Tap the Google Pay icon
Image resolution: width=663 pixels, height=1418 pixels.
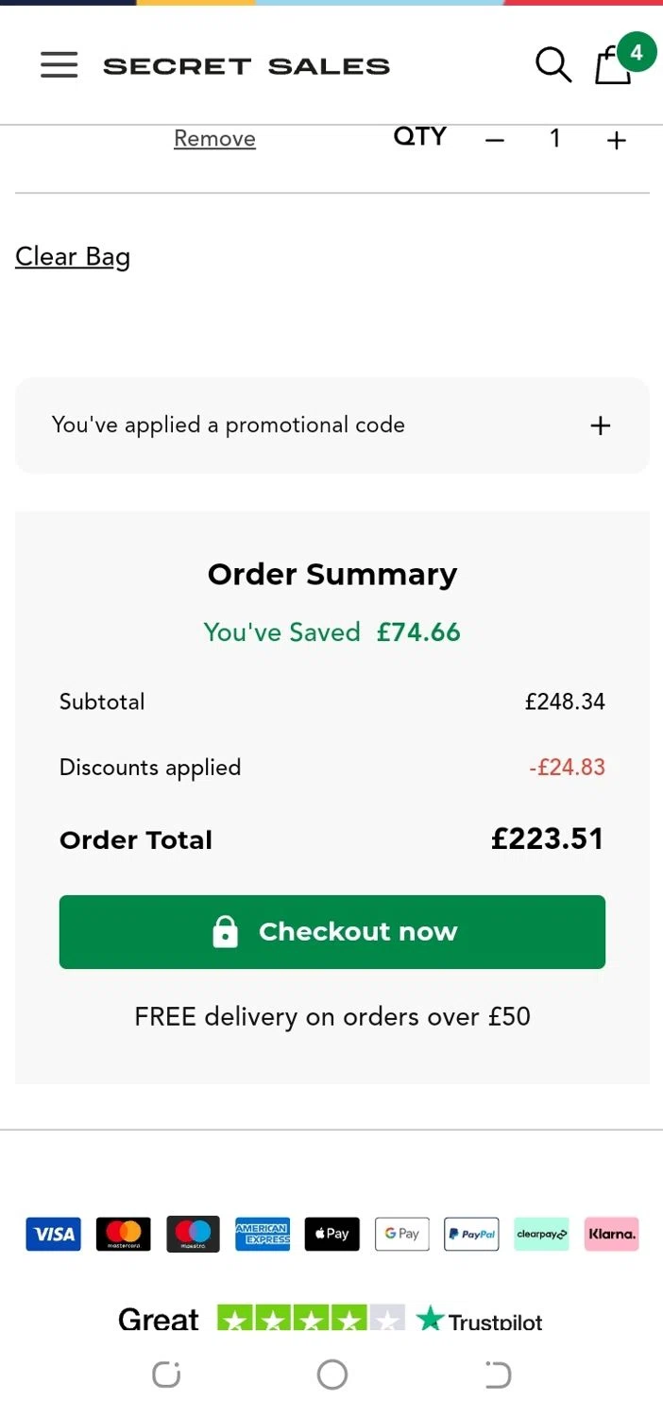[x=401, y=1234]
